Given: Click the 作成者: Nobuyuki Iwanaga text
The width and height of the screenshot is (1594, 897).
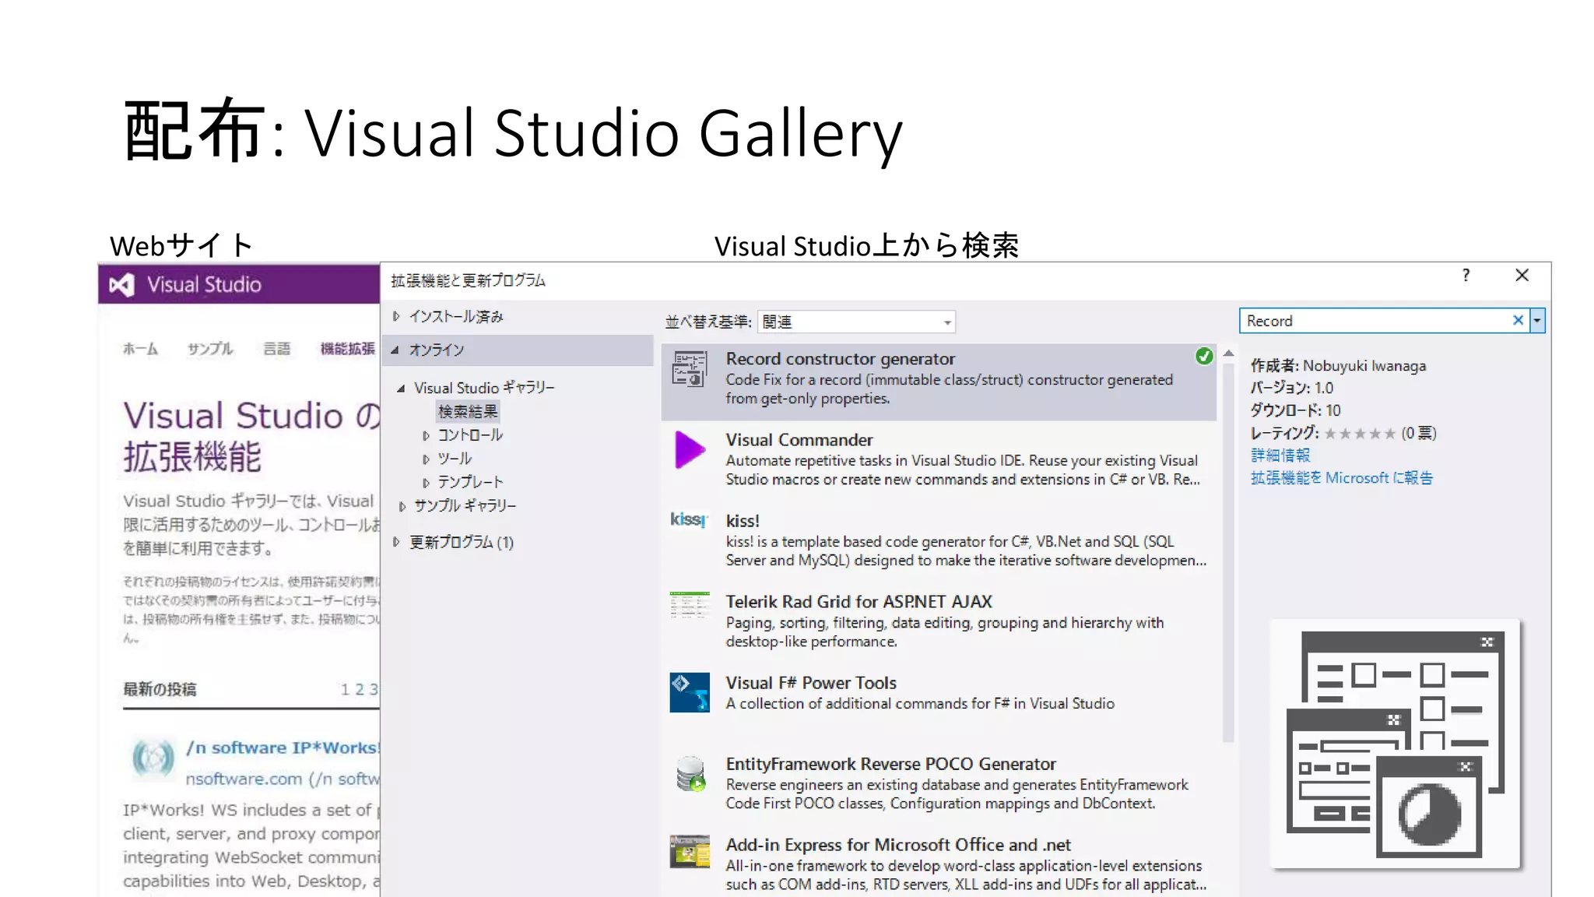Looking at the screenshot, I should click(x=1338, y=366).
